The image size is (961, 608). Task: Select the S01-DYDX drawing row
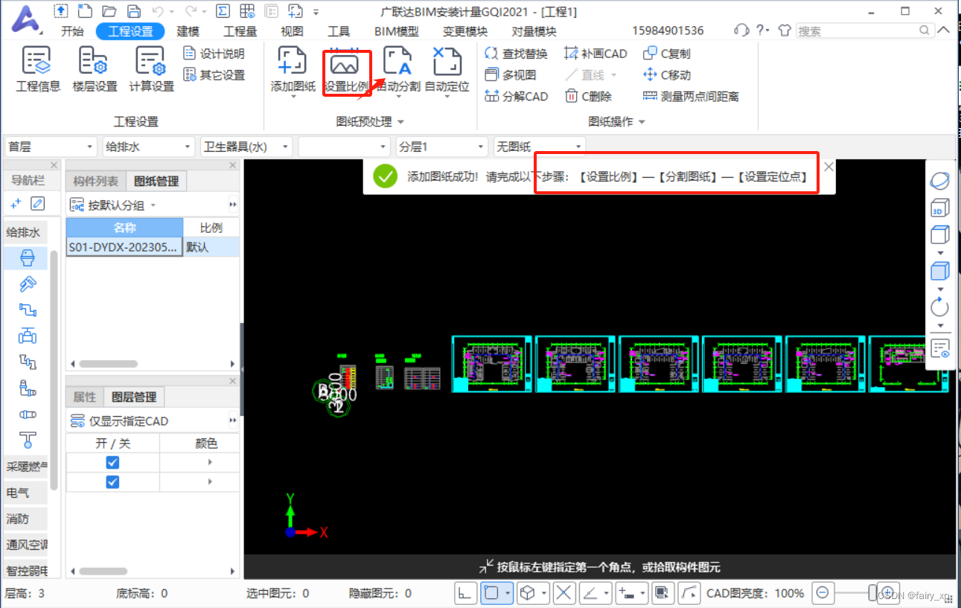point(153,247)
